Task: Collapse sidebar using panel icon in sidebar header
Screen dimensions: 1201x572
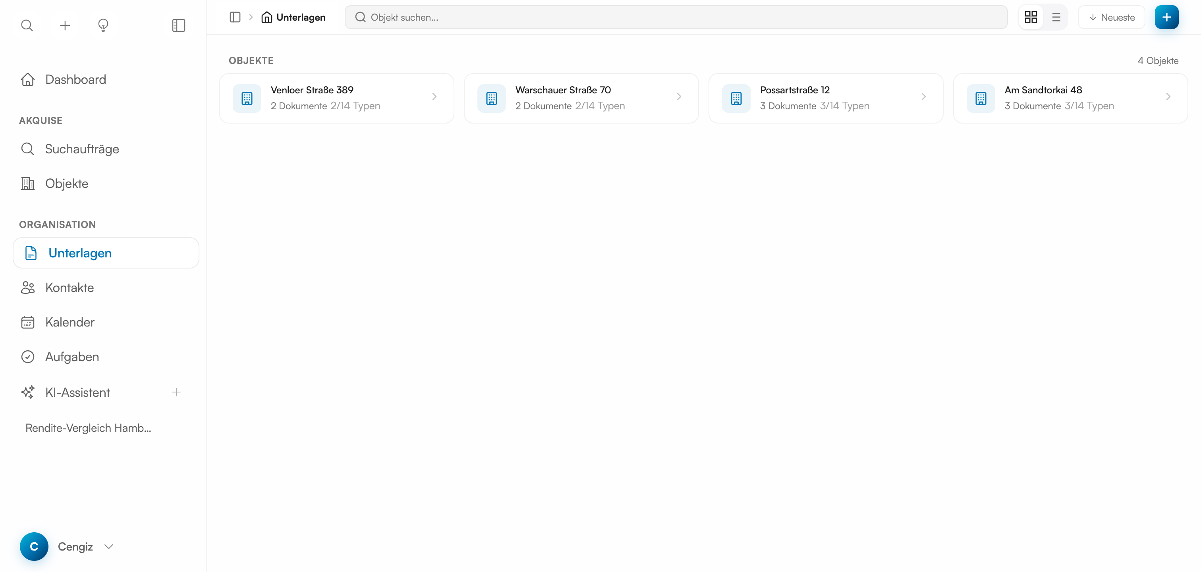Action: click(x=179, y=25)
